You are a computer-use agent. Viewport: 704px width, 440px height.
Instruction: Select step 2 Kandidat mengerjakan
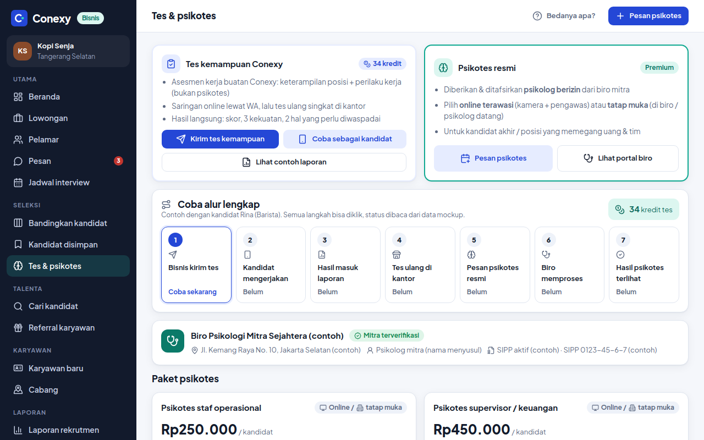click(x=271, y=265)
